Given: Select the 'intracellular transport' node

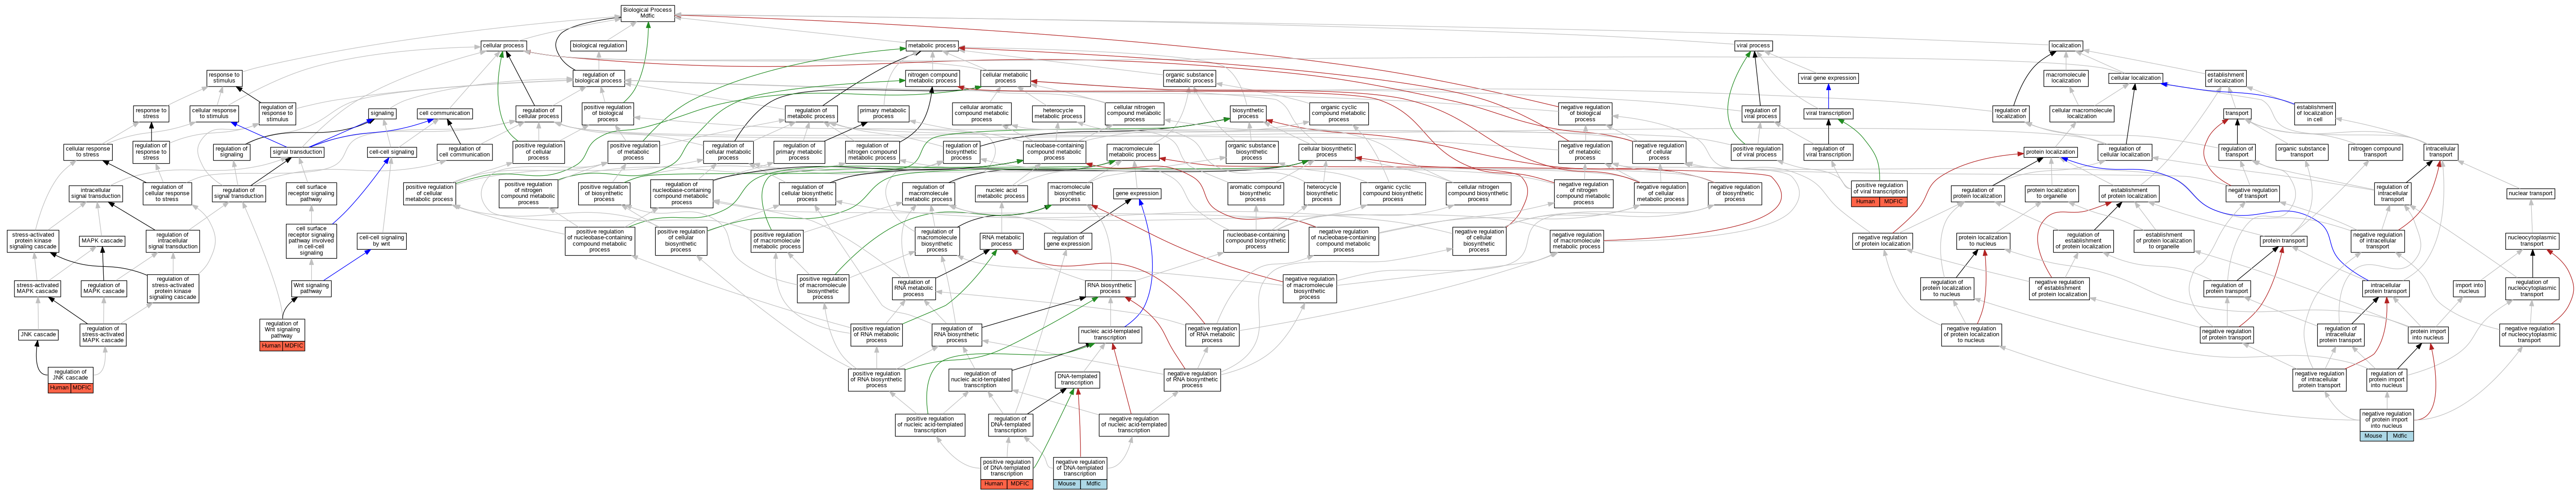Looking at the screenshot, I should pyautogui.click(x=2441, y=152).
